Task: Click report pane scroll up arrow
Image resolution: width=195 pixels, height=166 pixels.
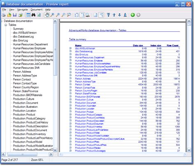Action: pyautogui.click(x=189, y=21)
